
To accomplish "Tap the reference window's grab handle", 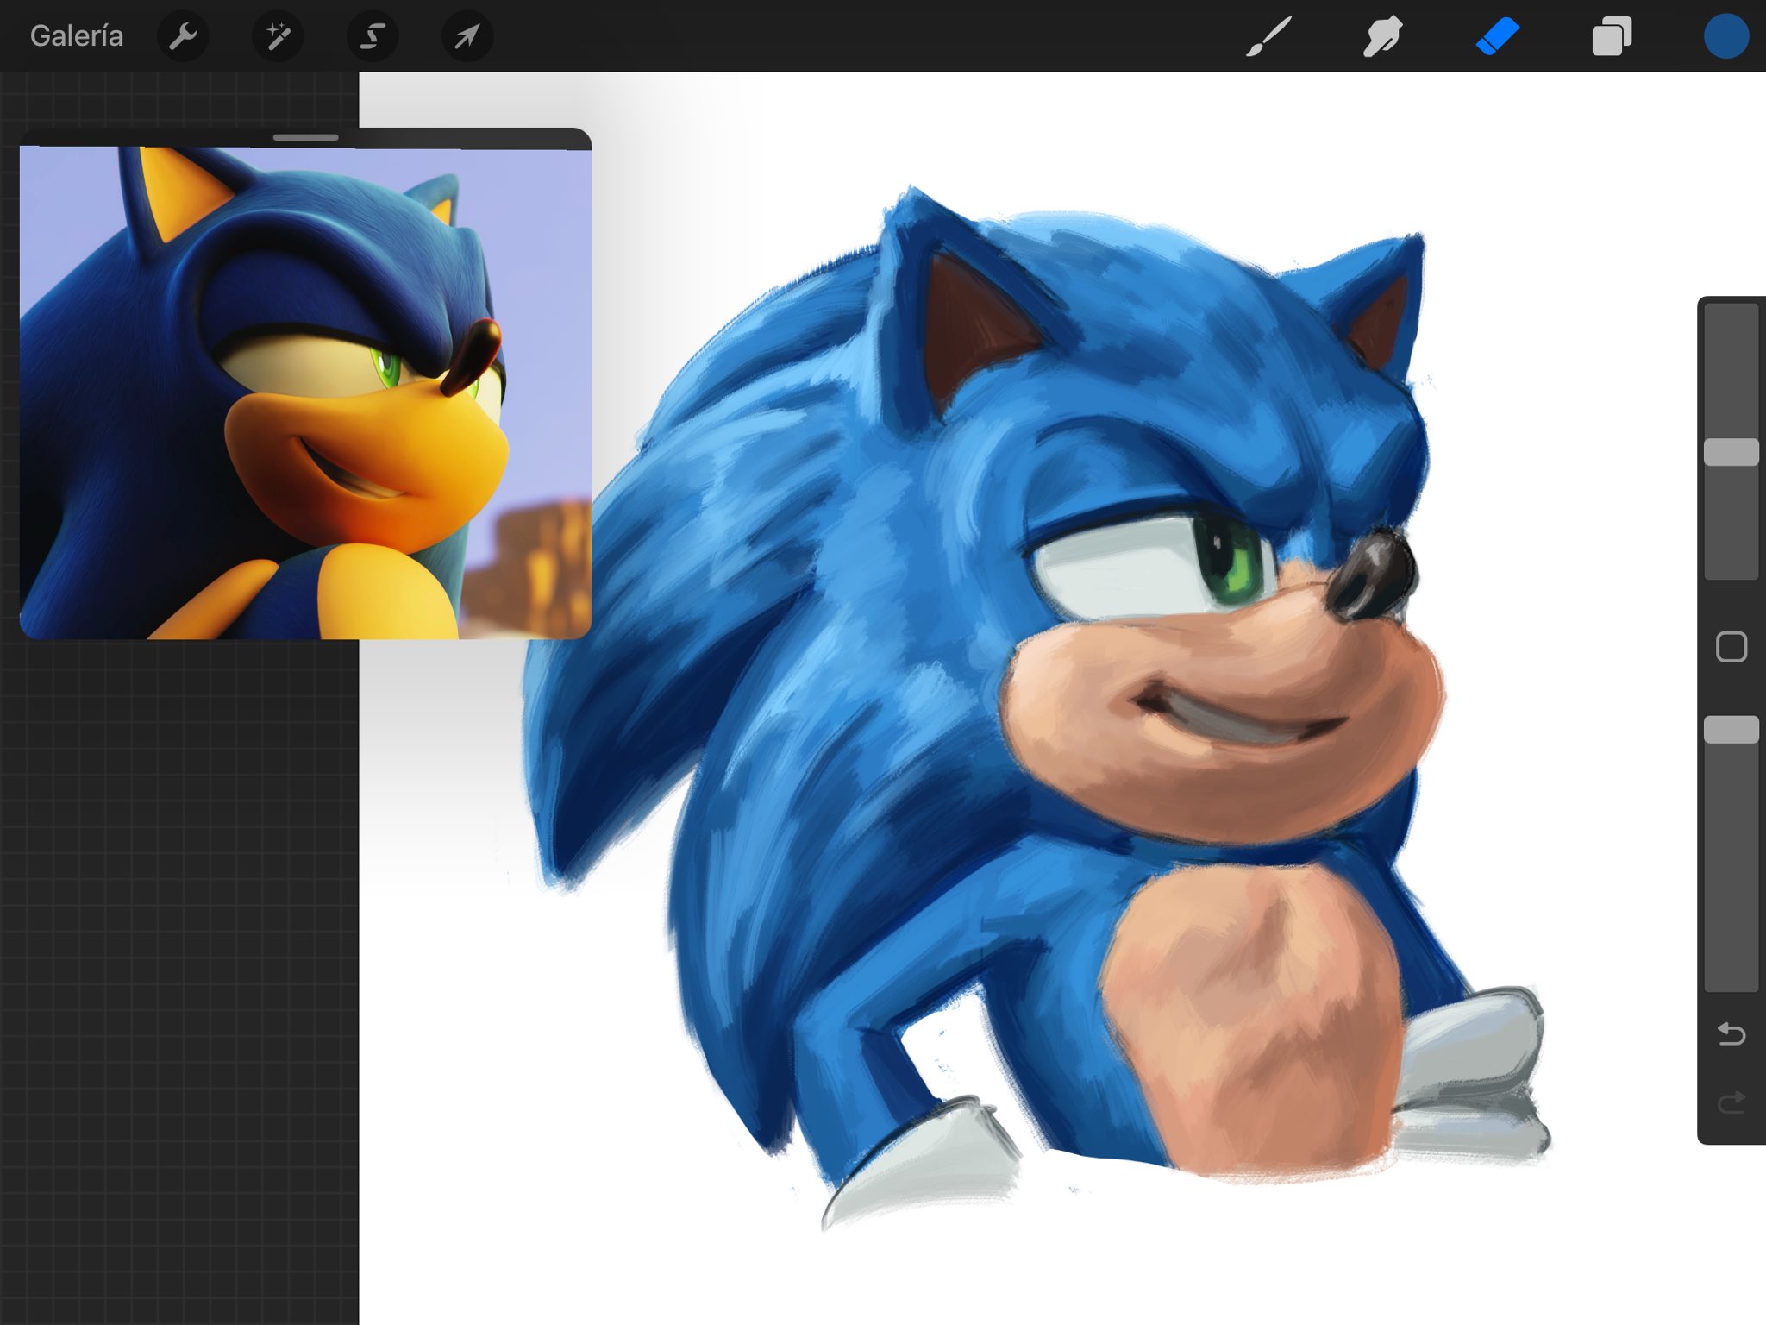I will (x=305, y=137).
